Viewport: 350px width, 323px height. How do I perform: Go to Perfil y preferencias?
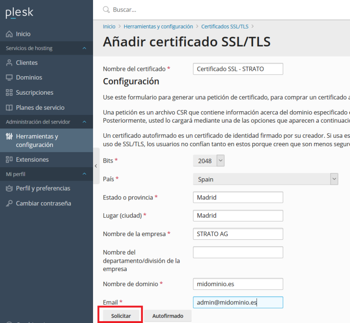coord(47,188)
